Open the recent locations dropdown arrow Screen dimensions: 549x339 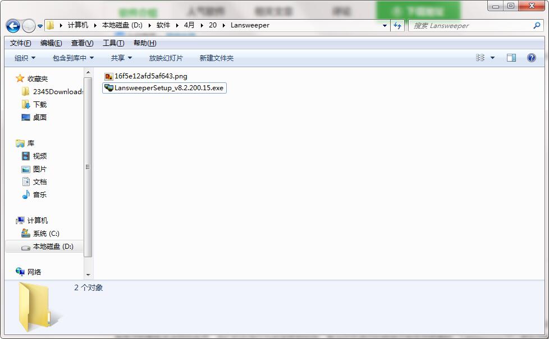tap(40, 26)
